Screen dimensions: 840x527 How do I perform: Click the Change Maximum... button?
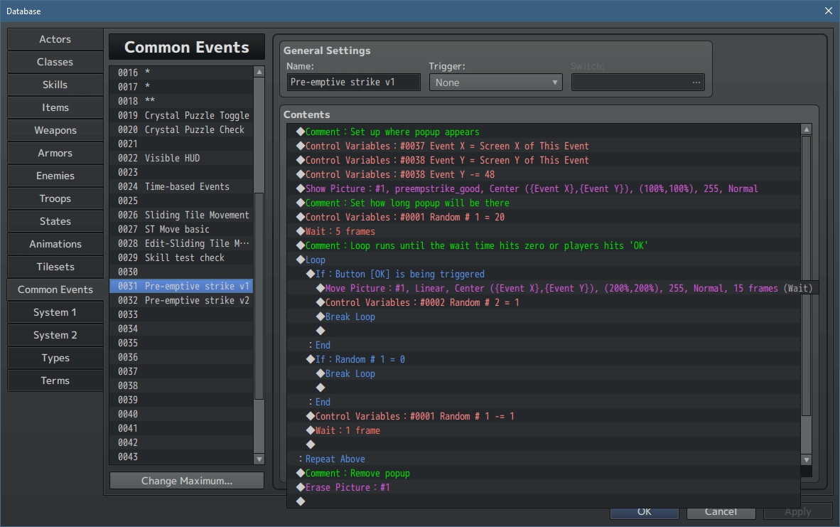coord(186,481)
